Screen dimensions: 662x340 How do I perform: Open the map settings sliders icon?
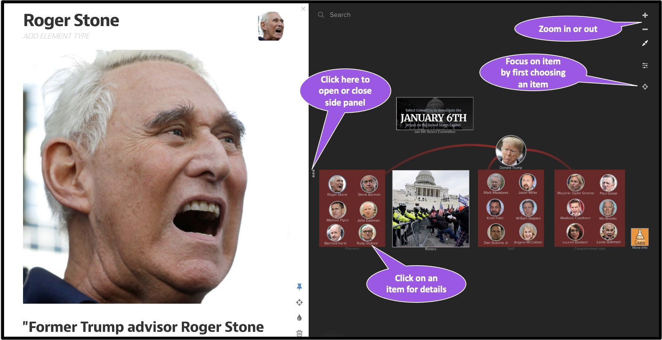pos(645,65)
